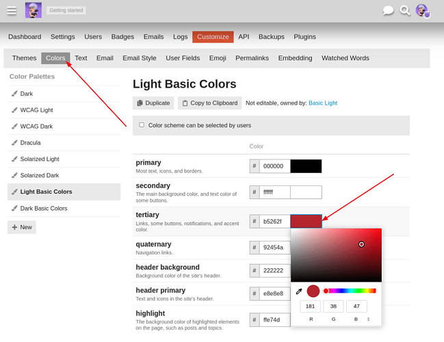
Task: Open the Emails tab
Action: 153,37
